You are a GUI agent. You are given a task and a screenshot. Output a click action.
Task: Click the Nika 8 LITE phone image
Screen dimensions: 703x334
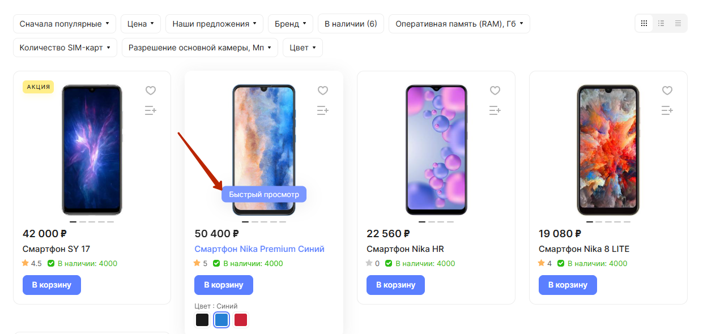(608, 150)
